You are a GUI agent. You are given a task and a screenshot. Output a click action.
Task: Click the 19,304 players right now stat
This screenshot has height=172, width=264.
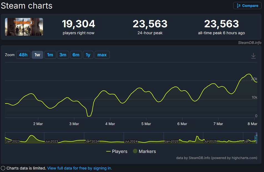click(x=78, y=24)
